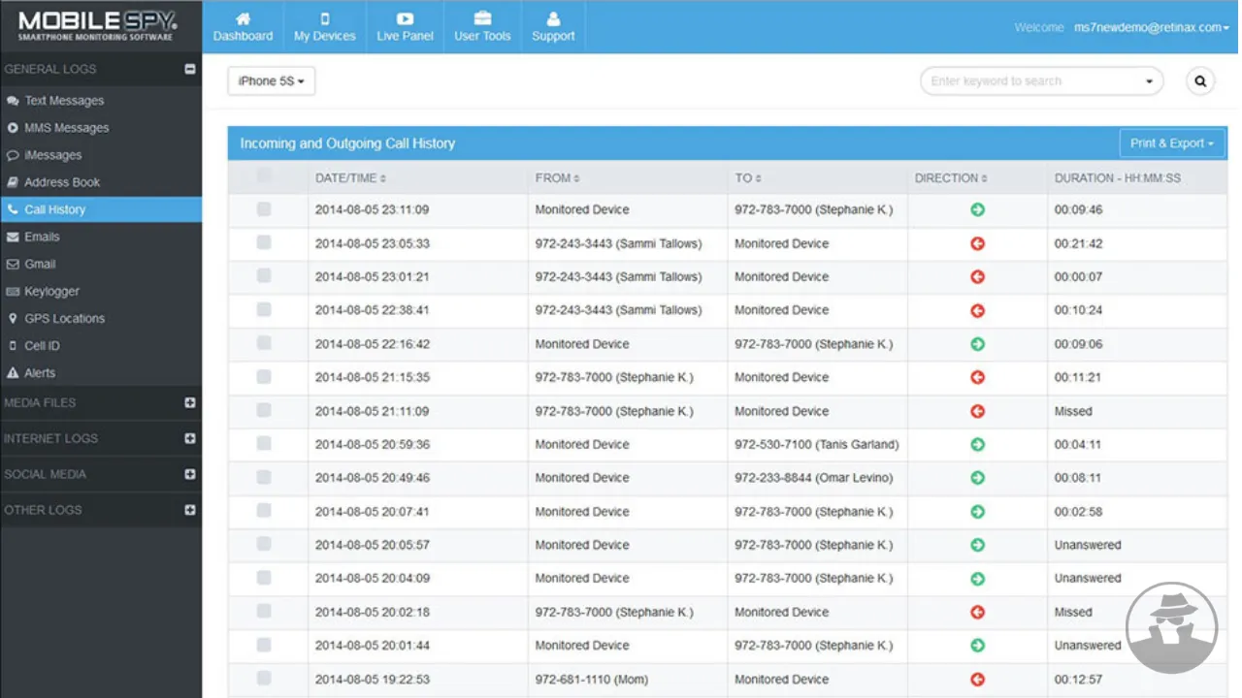
Task: Select checkbox for 22:16:42 call row
Action: pos(264,342)
